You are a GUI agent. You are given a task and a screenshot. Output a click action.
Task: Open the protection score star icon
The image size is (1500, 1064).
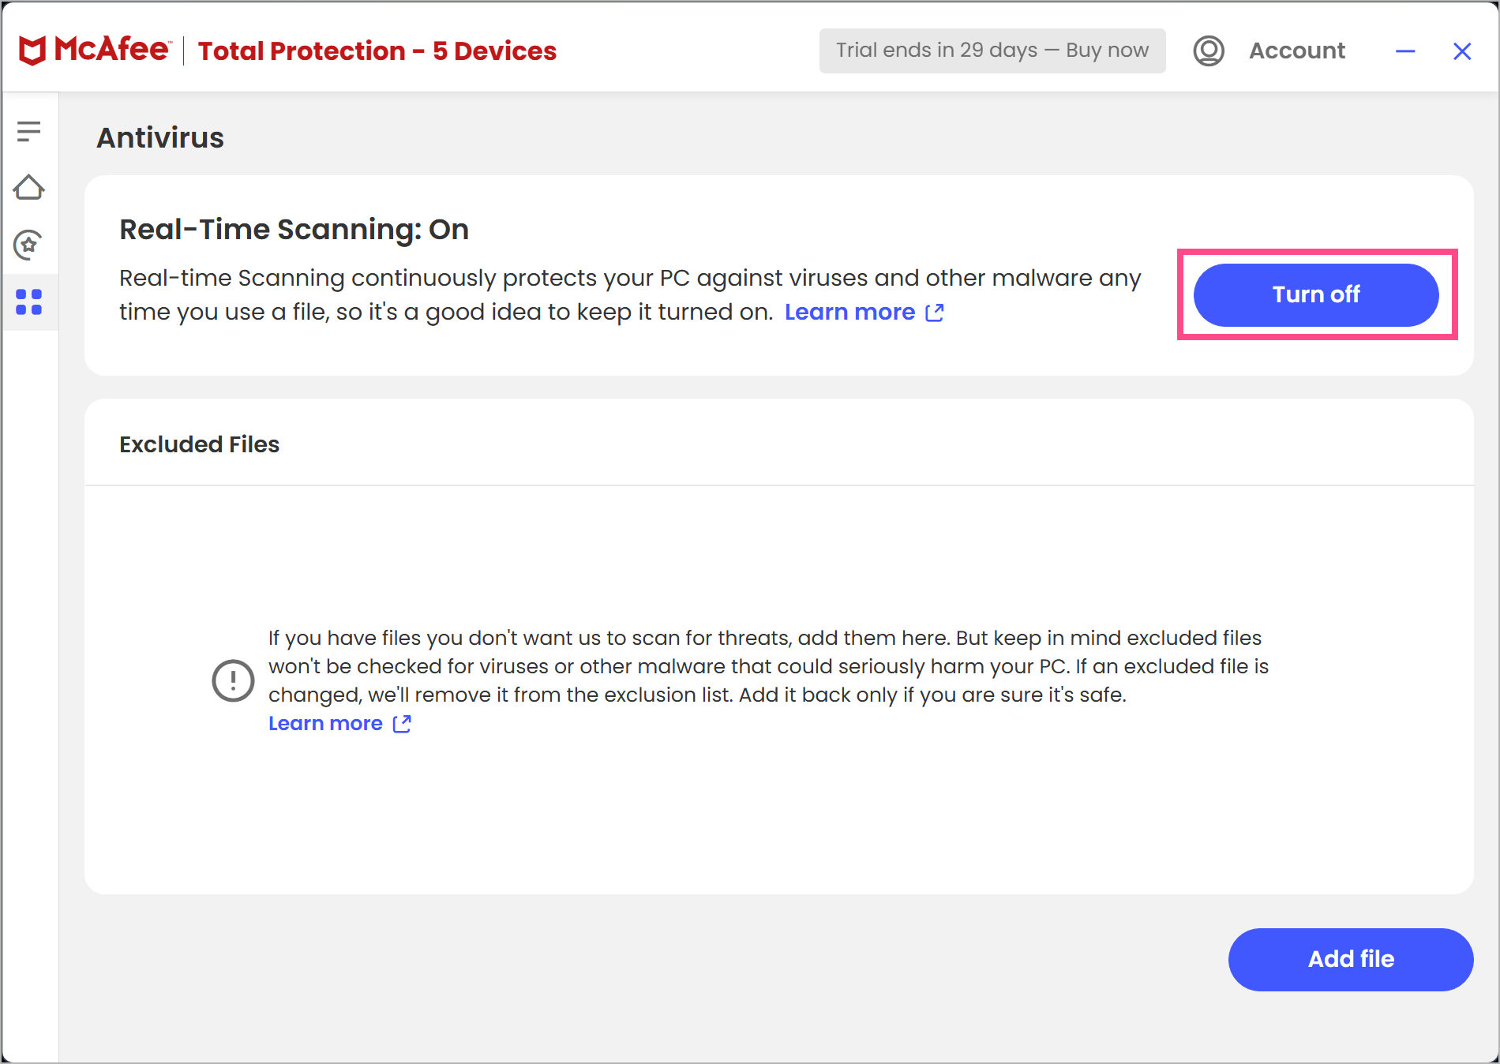[x=28, y=245]
